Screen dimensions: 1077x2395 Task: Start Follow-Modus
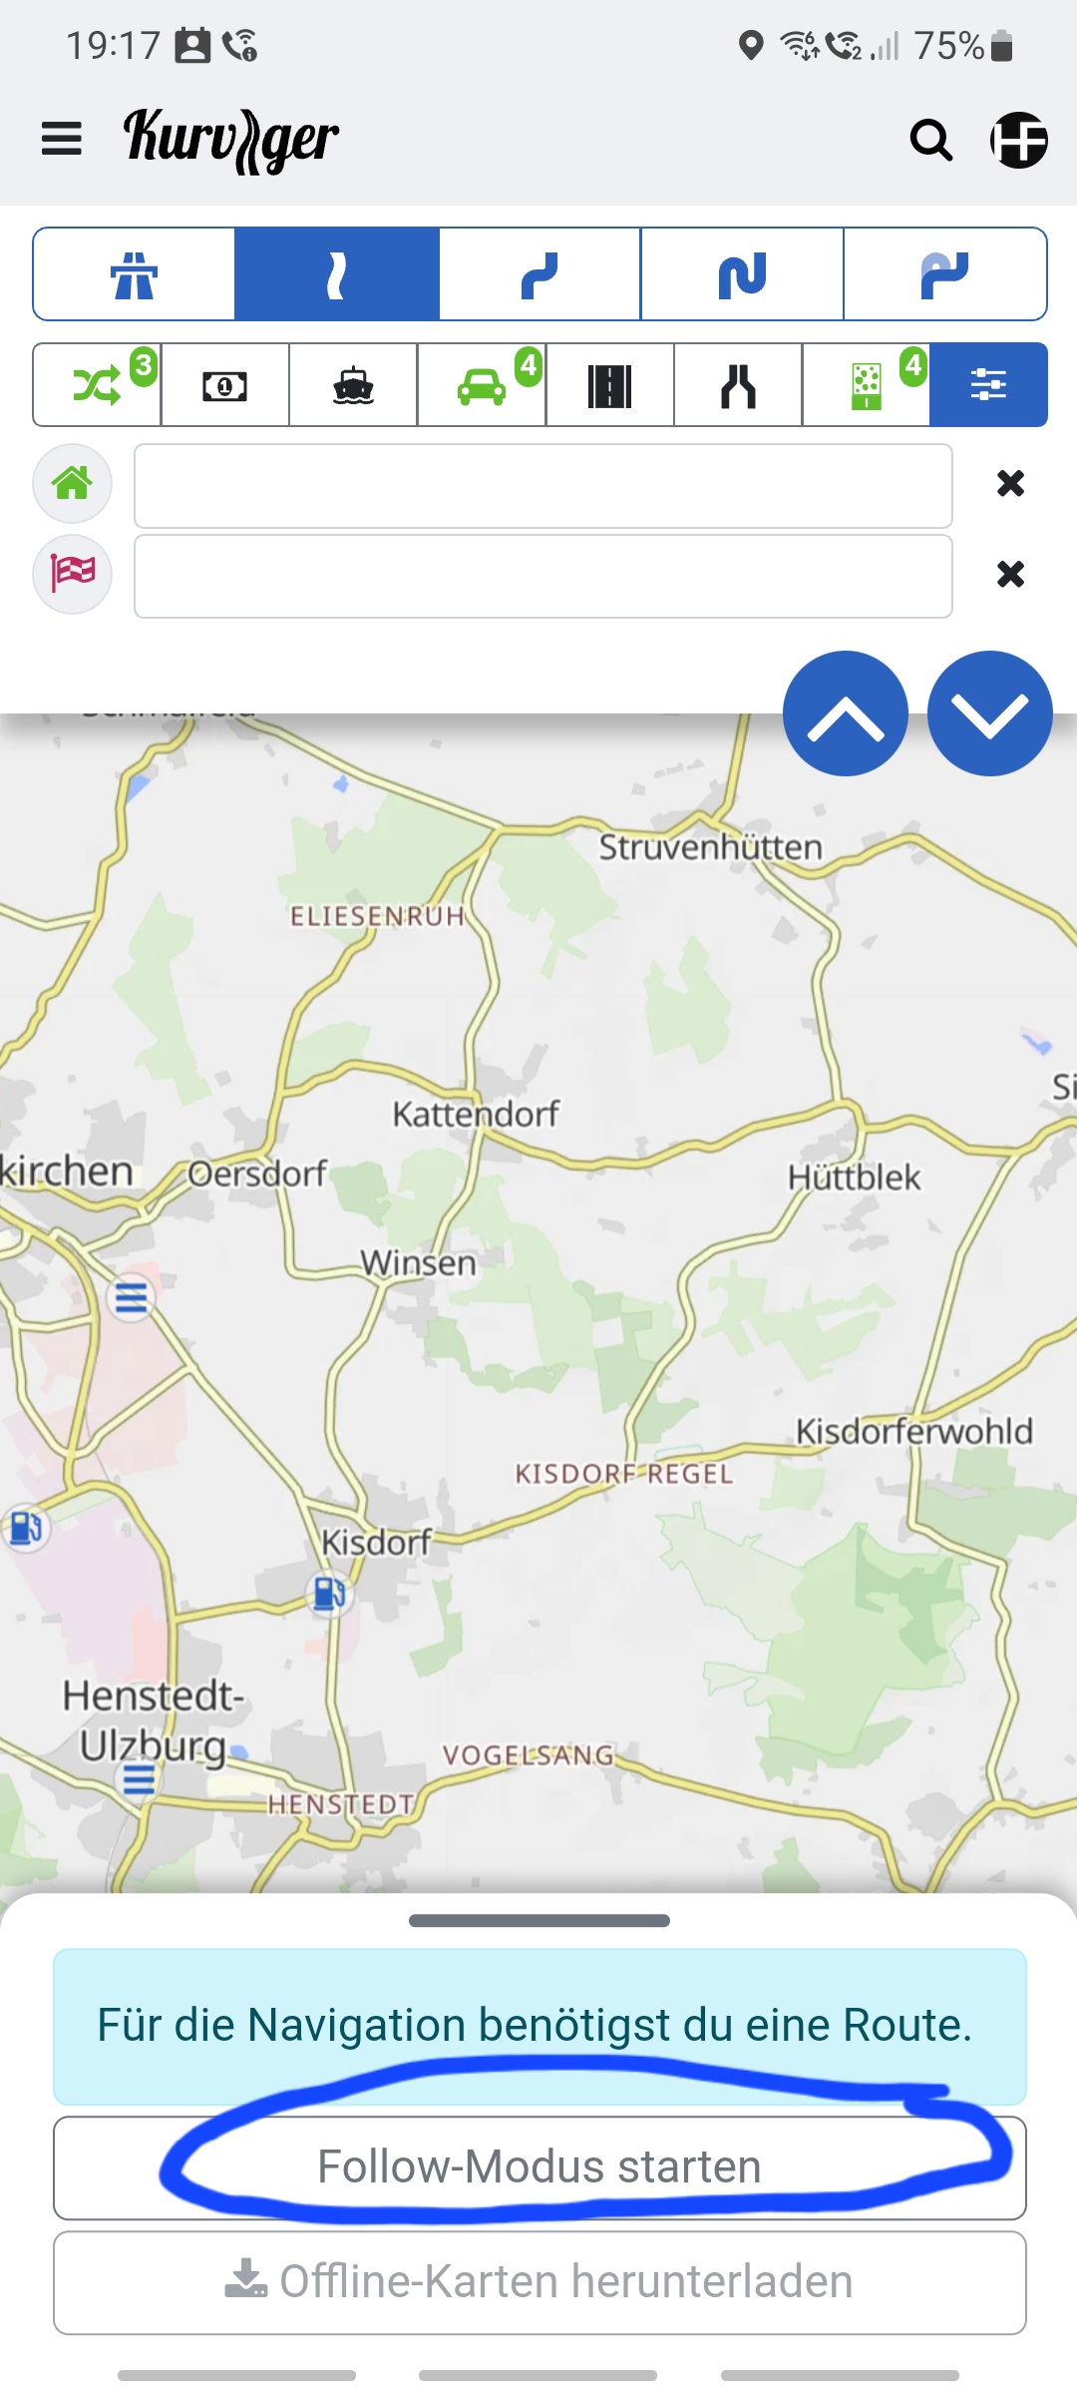pos(539,2167)
